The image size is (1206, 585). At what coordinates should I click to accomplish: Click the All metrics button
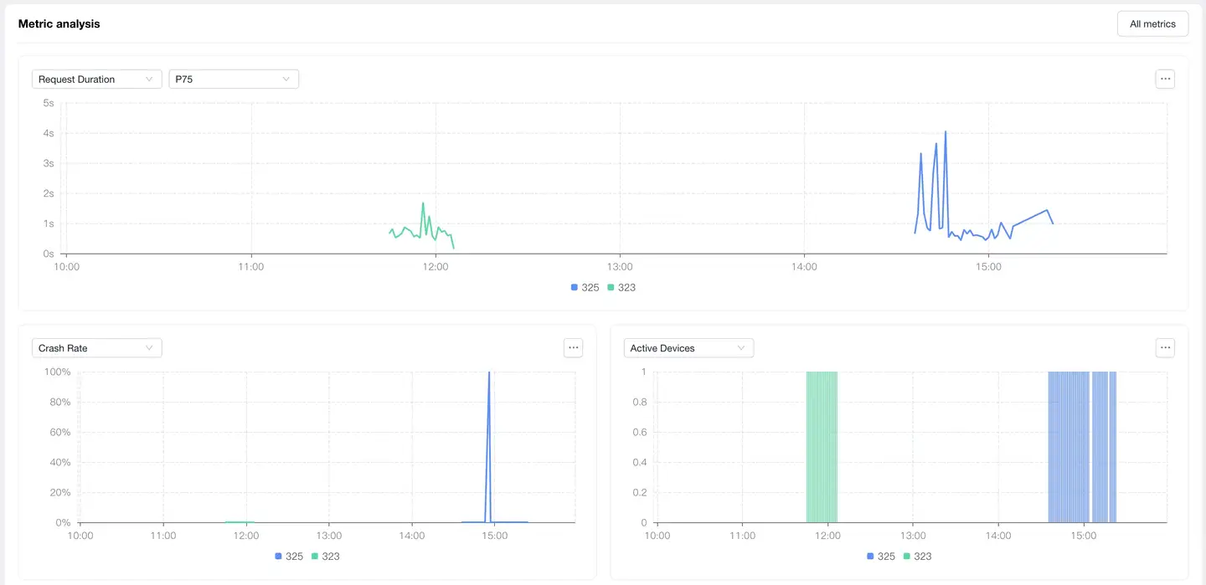(1152, 24)
